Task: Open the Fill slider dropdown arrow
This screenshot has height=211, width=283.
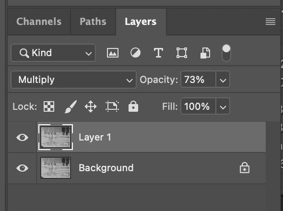Action: (223, 106)
